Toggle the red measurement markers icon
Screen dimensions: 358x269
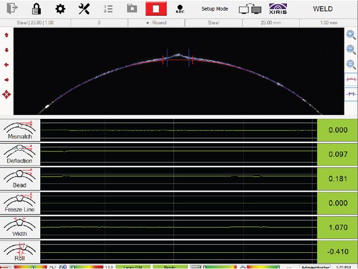coord(351,80)
